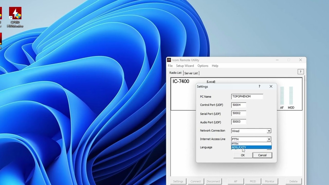Image resolution: width=329 pixels, height=185 pixels.
Task: Click the Icom Remote Utility title bar icon
Action: (x=169, y=60)
